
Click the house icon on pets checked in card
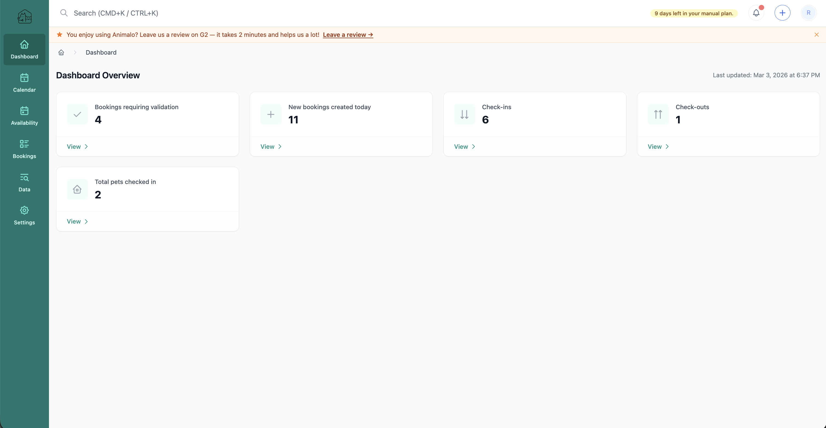pyautogui.click(x=77, y=189)
